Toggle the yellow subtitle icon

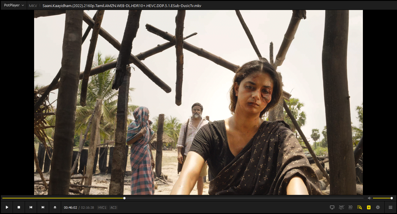tap(369, 207)
